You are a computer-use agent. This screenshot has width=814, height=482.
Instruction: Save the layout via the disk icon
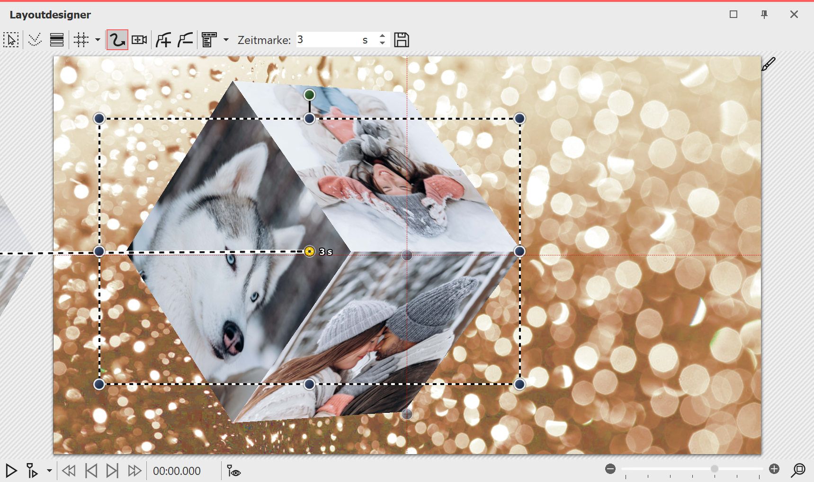click(x=402, y=40)
